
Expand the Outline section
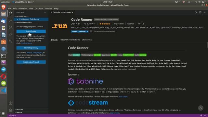click(x=19, y=110)
